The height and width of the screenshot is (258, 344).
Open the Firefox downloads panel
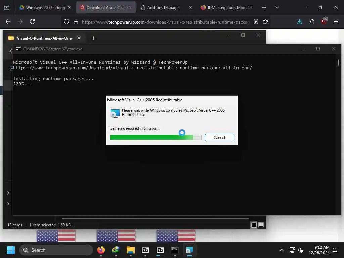coord(299,21)
